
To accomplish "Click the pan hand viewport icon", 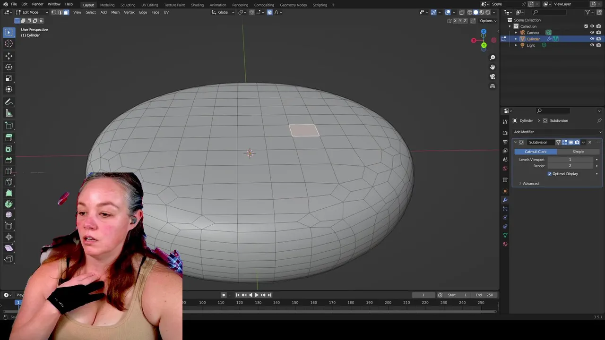I will pyautogui.click(x=493, y=67).
